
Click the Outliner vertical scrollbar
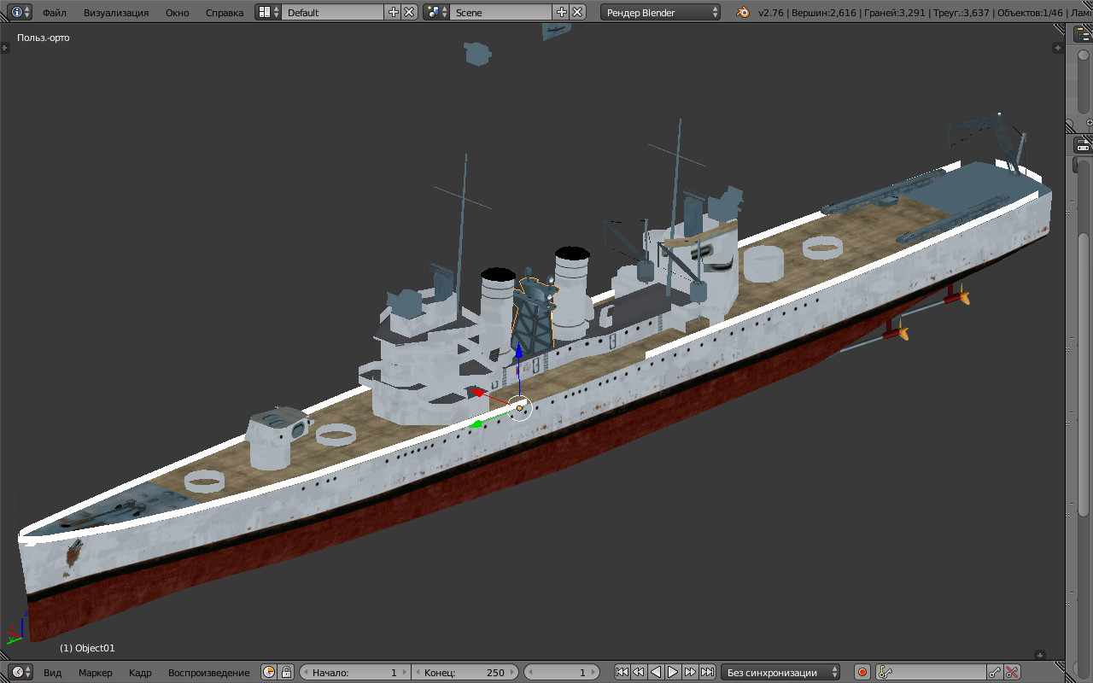click(x=1083, y=81)
